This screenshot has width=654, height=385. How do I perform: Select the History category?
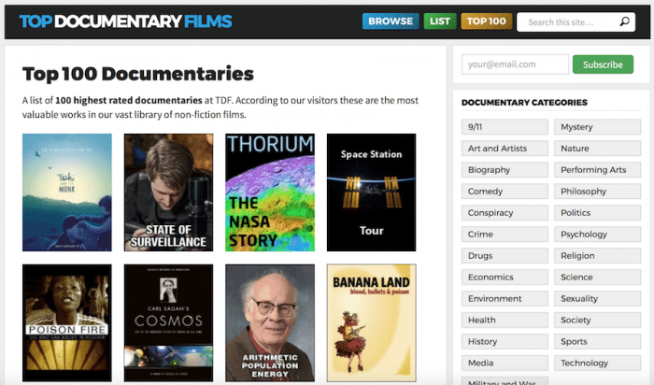tap(505, 342)
